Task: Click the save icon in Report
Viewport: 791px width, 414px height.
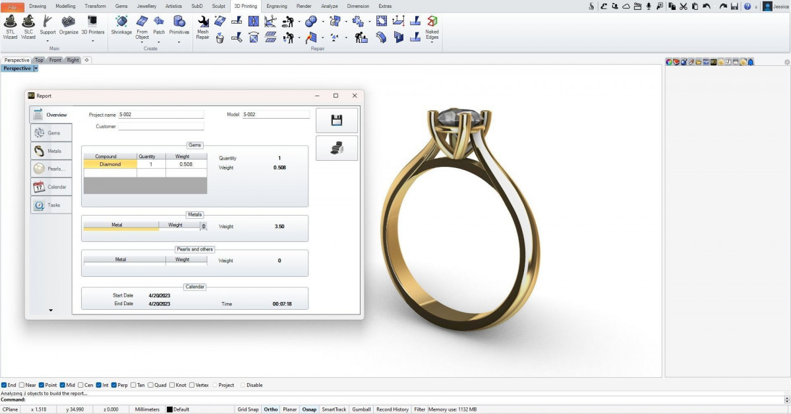Action: [337, 120]
